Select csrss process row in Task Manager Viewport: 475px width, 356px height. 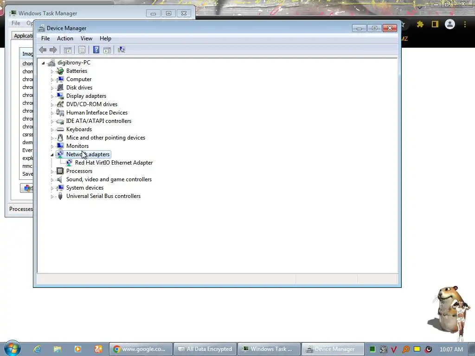[27, 134]
